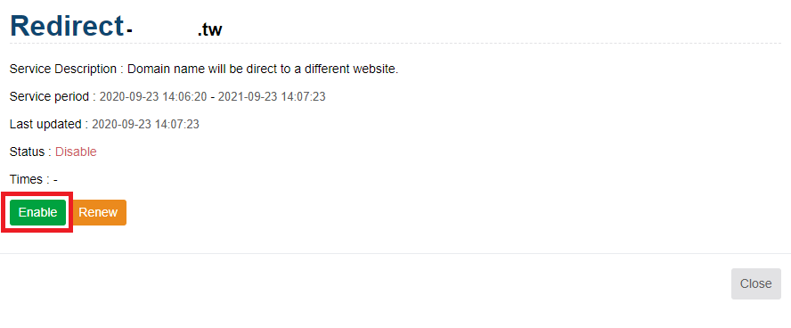Click the Status label
This screenshot has width=791, height=328.
point(28,152)
